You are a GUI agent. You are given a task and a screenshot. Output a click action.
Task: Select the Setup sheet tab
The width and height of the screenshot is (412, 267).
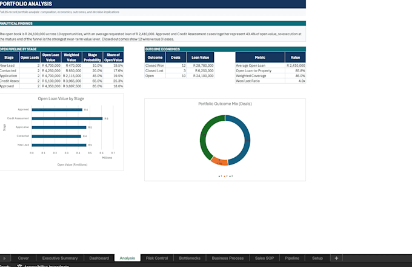(x=317, y=258)
